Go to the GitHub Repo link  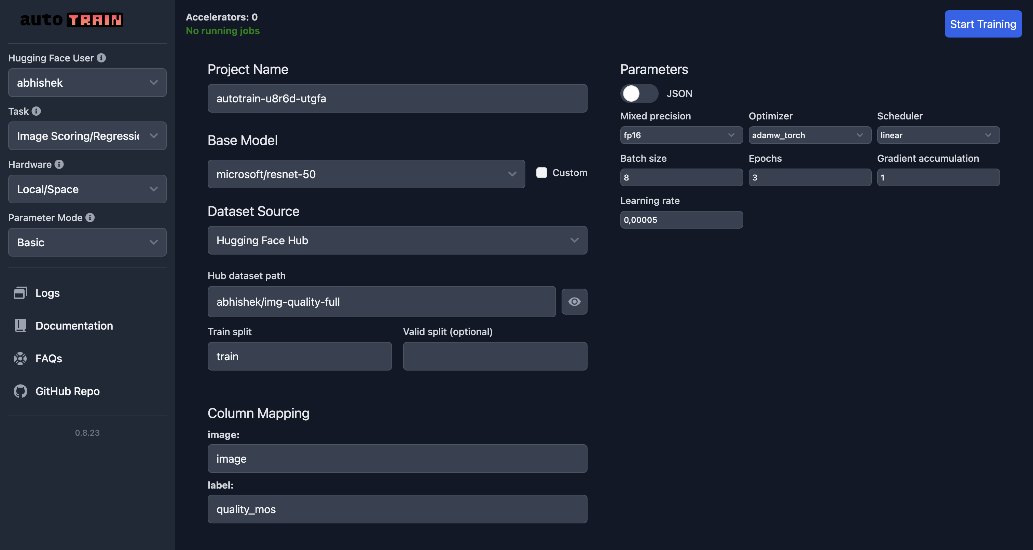click(67, 391)
